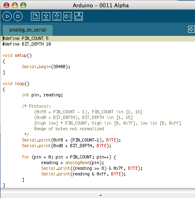Click the 'for (pin = 0;' loop line
Screen dimensions: 195x198
pyautogui.click(x=69, y=157)
